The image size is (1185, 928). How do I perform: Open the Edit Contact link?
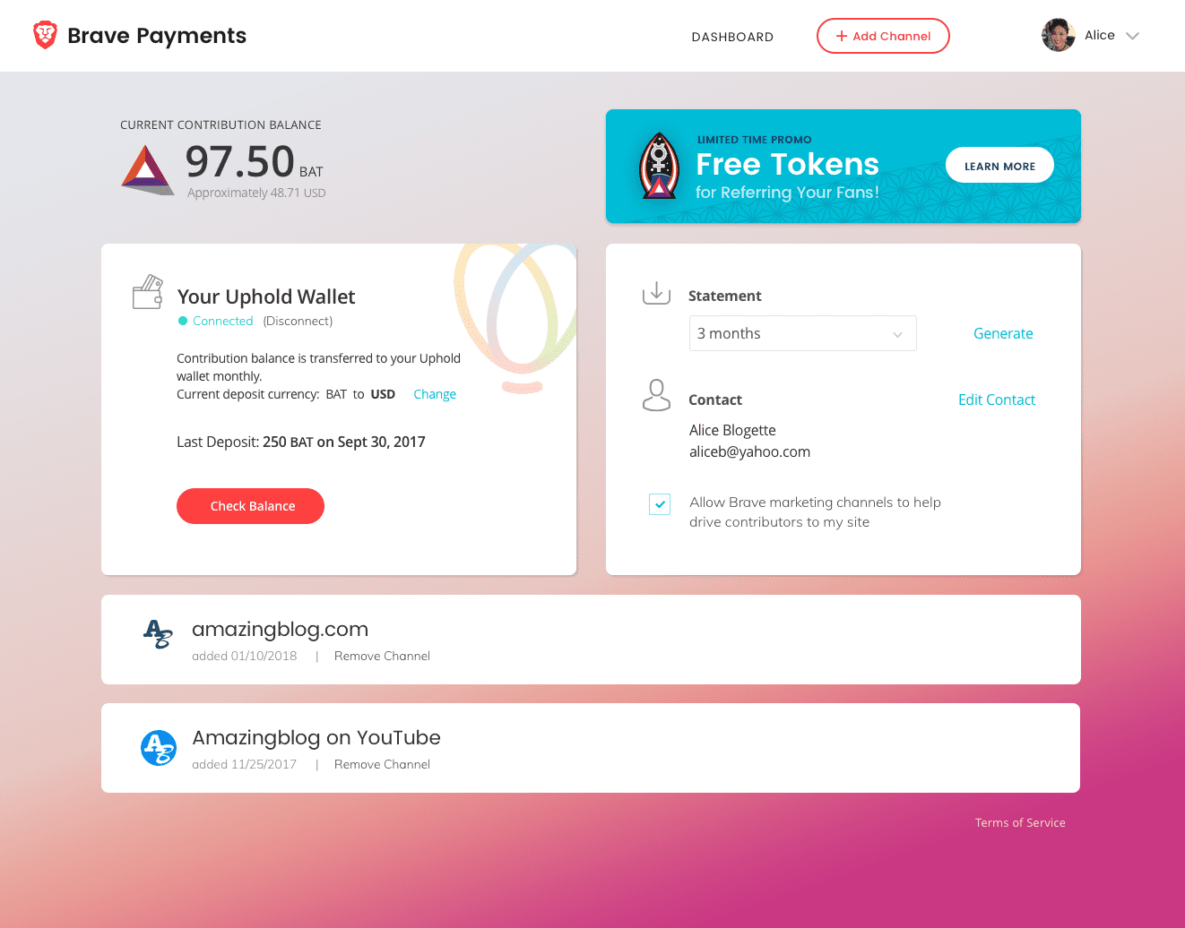pos(996,400)
